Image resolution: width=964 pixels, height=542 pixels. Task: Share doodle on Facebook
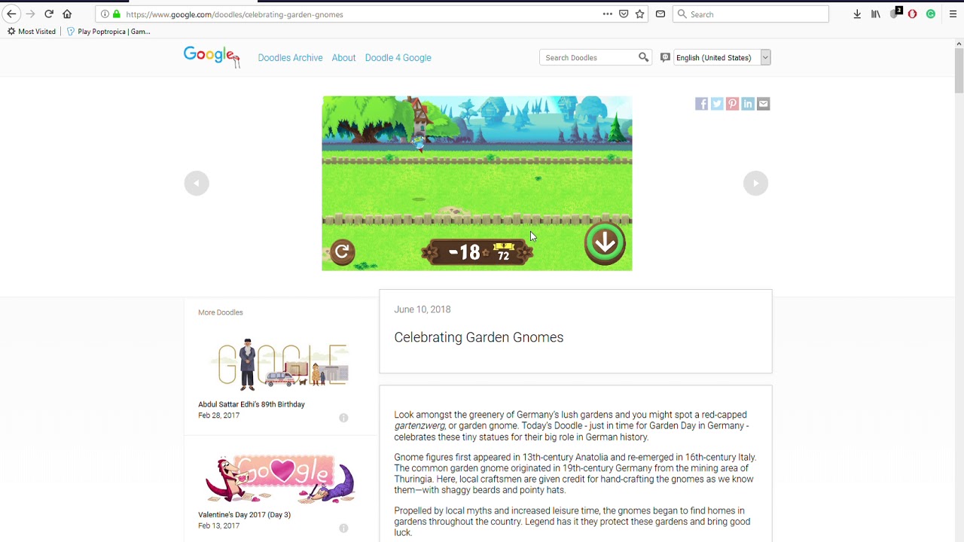701,104
